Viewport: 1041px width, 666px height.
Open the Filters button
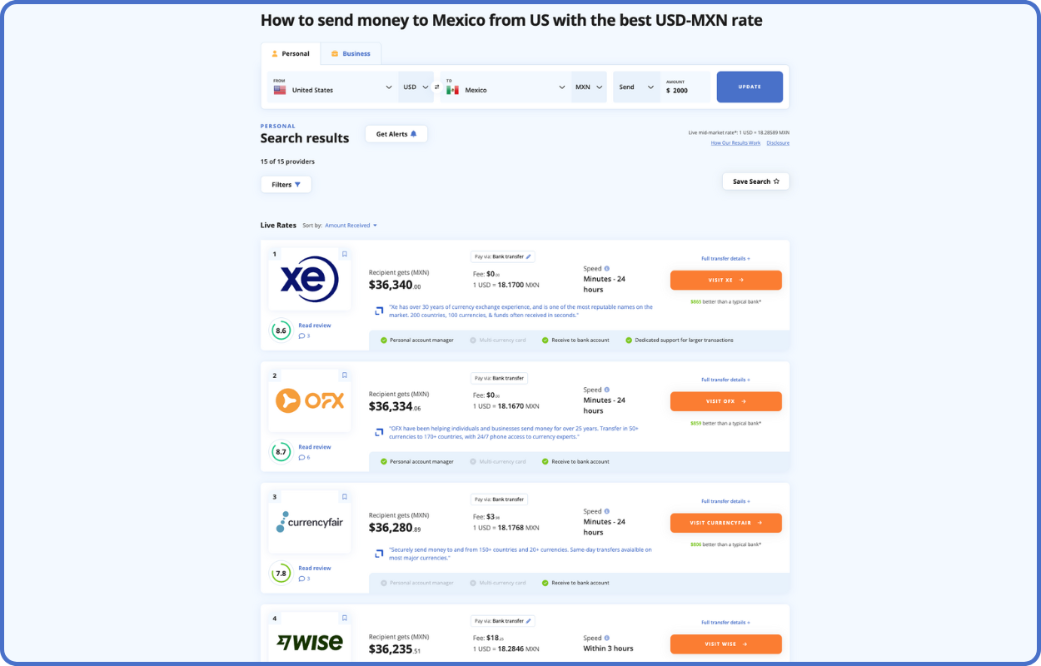pyautogui.click(x=286, y=185)
